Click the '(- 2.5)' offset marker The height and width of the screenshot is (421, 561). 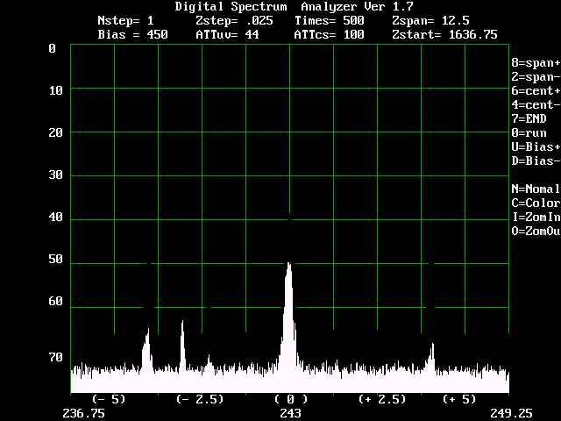click(x=200, y=399)
